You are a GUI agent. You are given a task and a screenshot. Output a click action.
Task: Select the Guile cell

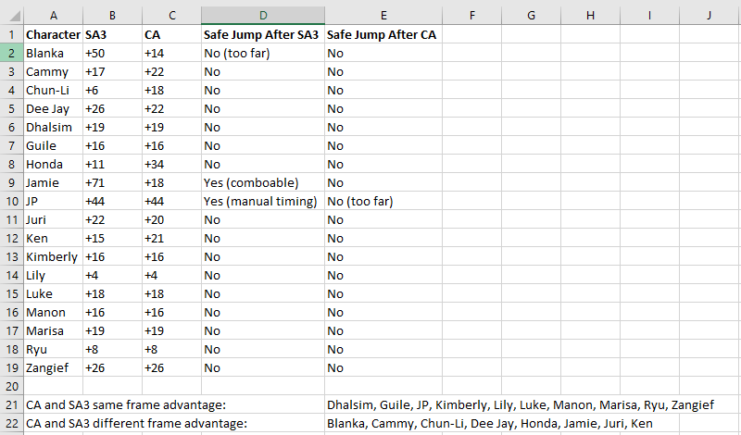[x=54, y=145]
